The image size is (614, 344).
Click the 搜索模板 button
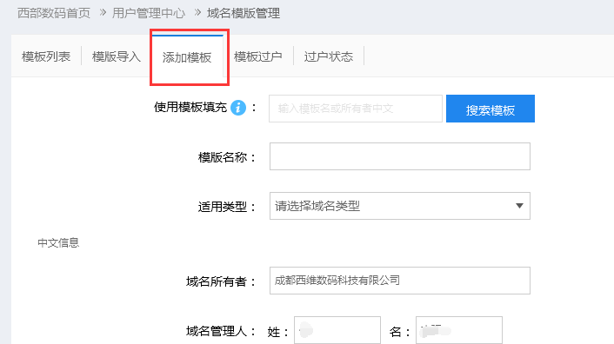pyautogui.click(x=491, y=109)
